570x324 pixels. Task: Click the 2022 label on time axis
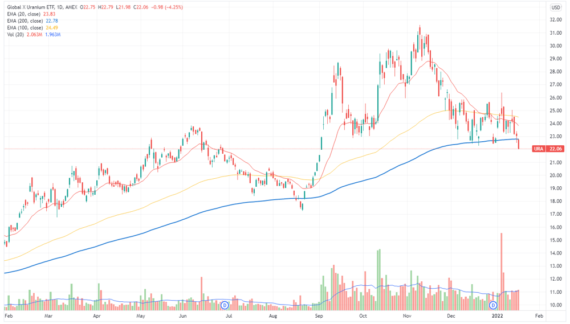pos(497,316)
